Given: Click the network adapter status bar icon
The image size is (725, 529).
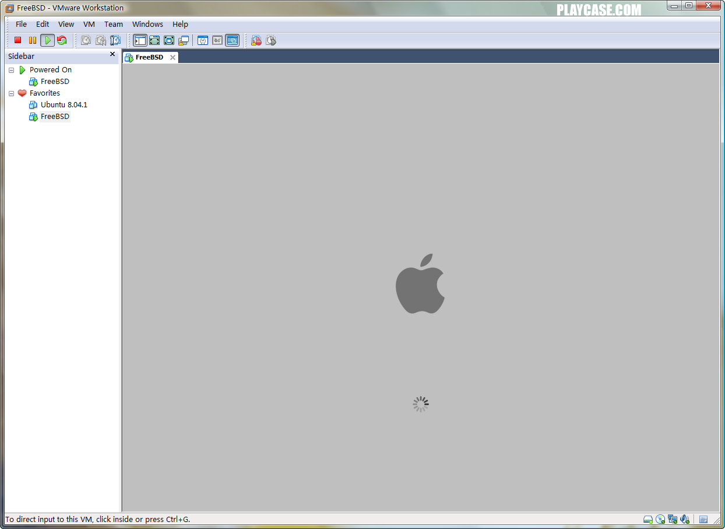Looking at the screenshot, I should [673, 519].
